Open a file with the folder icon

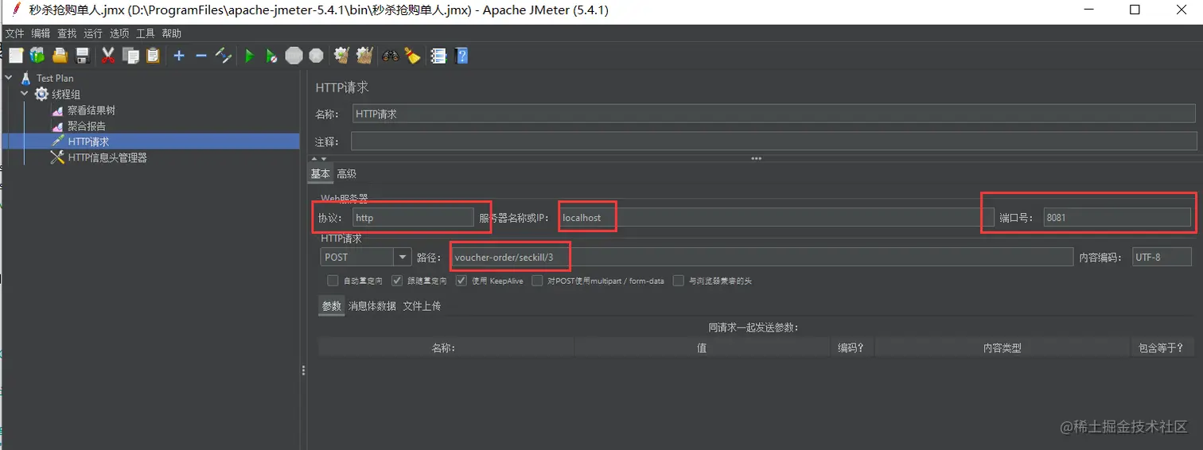pos(60,56)
